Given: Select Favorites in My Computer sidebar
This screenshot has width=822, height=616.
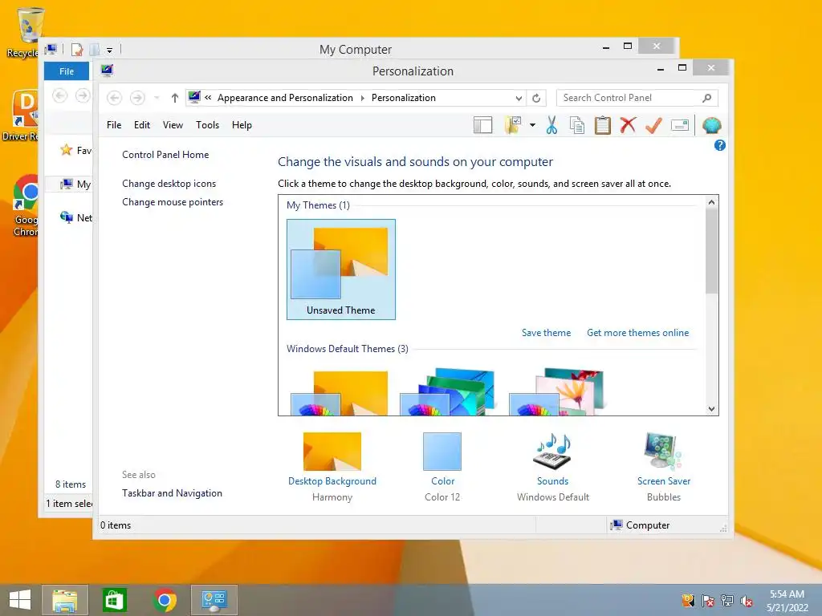Looking at the screenshot, I should coord(75,150).
